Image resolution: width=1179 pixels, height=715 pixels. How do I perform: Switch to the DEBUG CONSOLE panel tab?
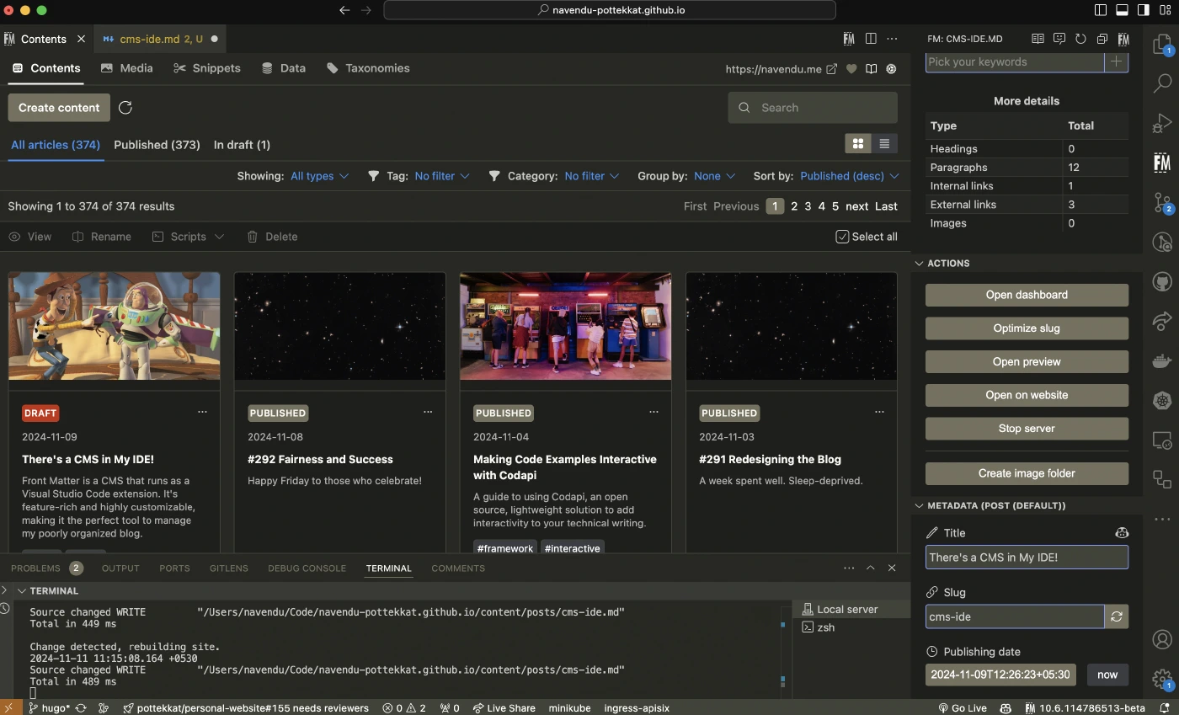tap(307, 568)
